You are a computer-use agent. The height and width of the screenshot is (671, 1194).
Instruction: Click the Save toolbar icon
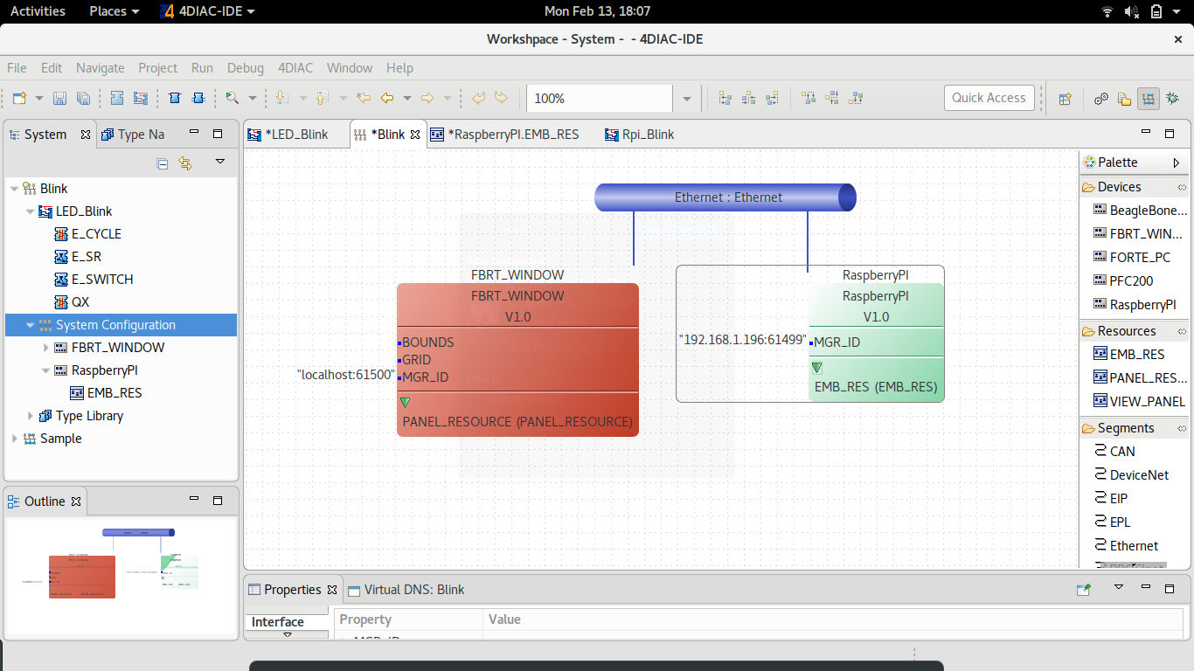point(60,99)
